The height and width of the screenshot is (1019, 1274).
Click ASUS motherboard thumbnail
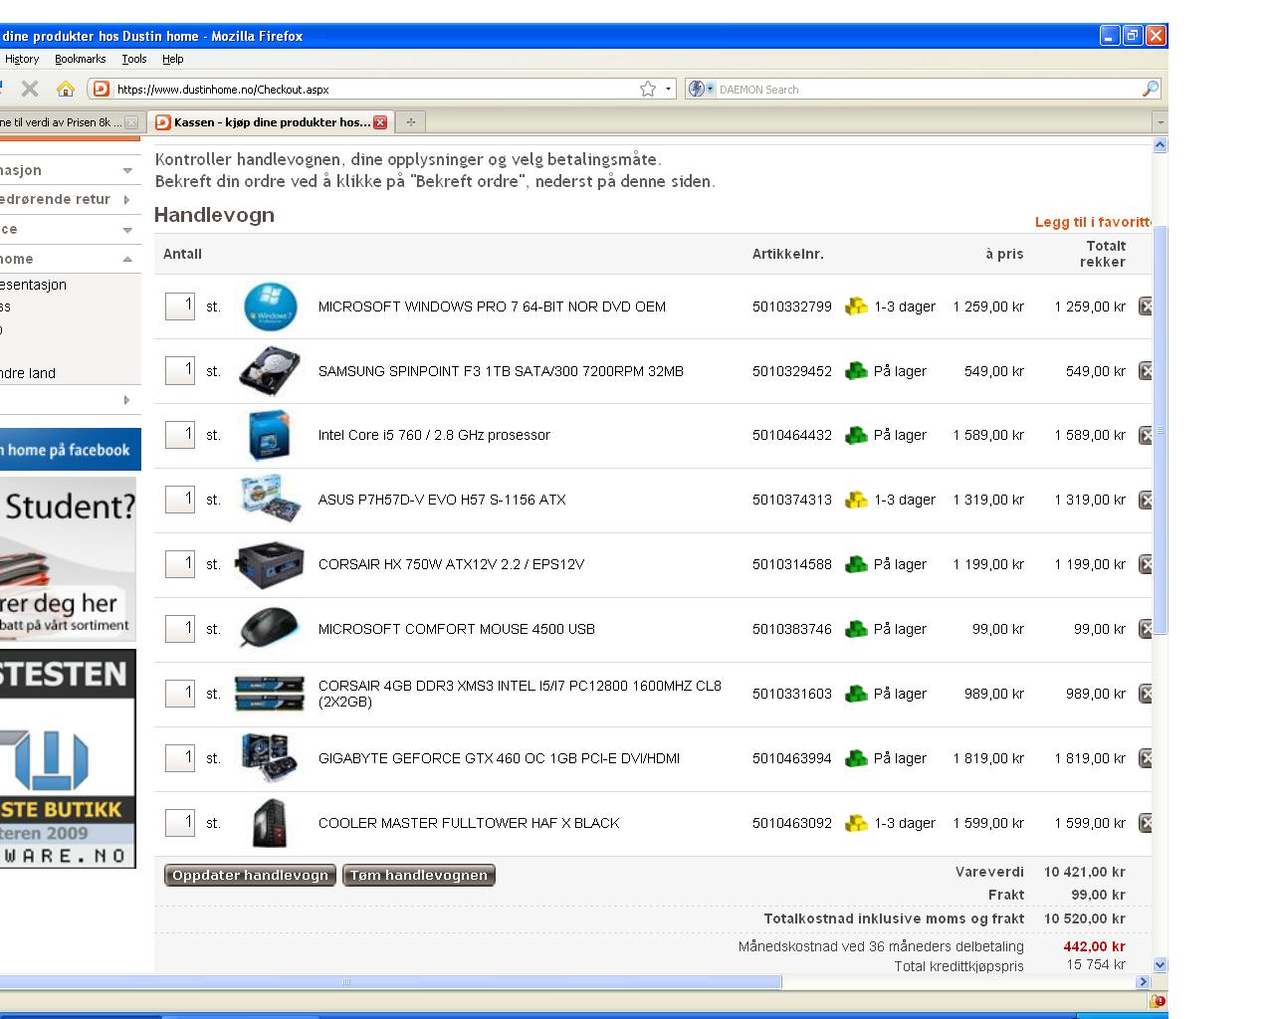[x=270, y=500]
